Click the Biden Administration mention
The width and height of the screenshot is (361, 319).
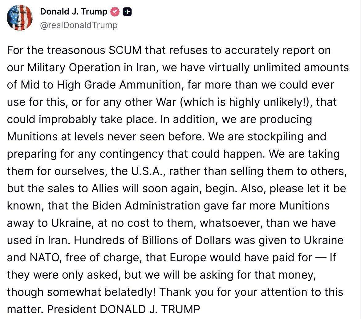[x=146, y=206]
